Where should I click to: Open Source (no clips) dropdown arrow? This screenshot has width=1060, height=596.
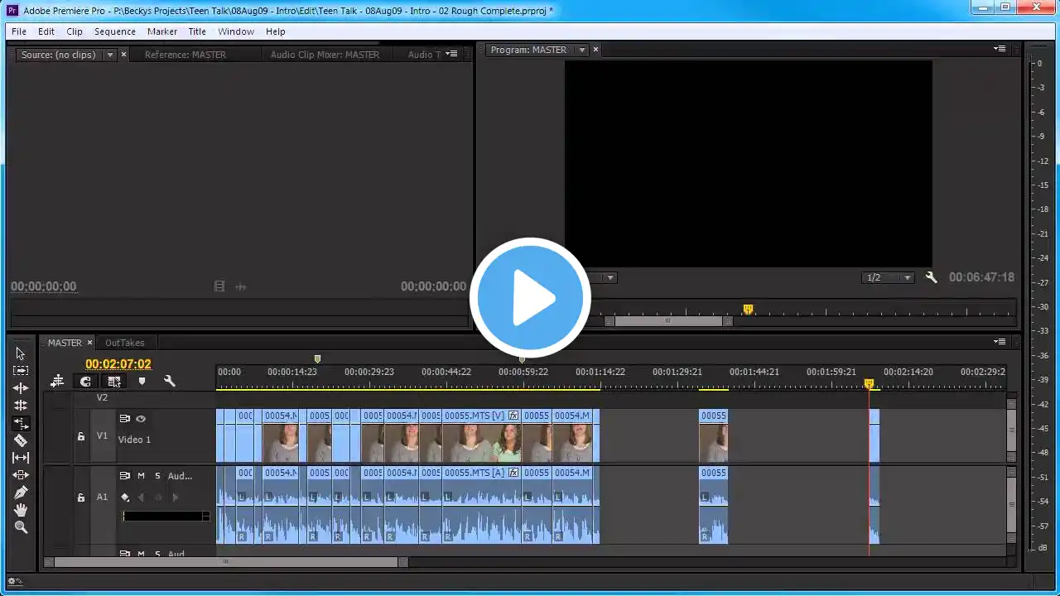[109, 55]
